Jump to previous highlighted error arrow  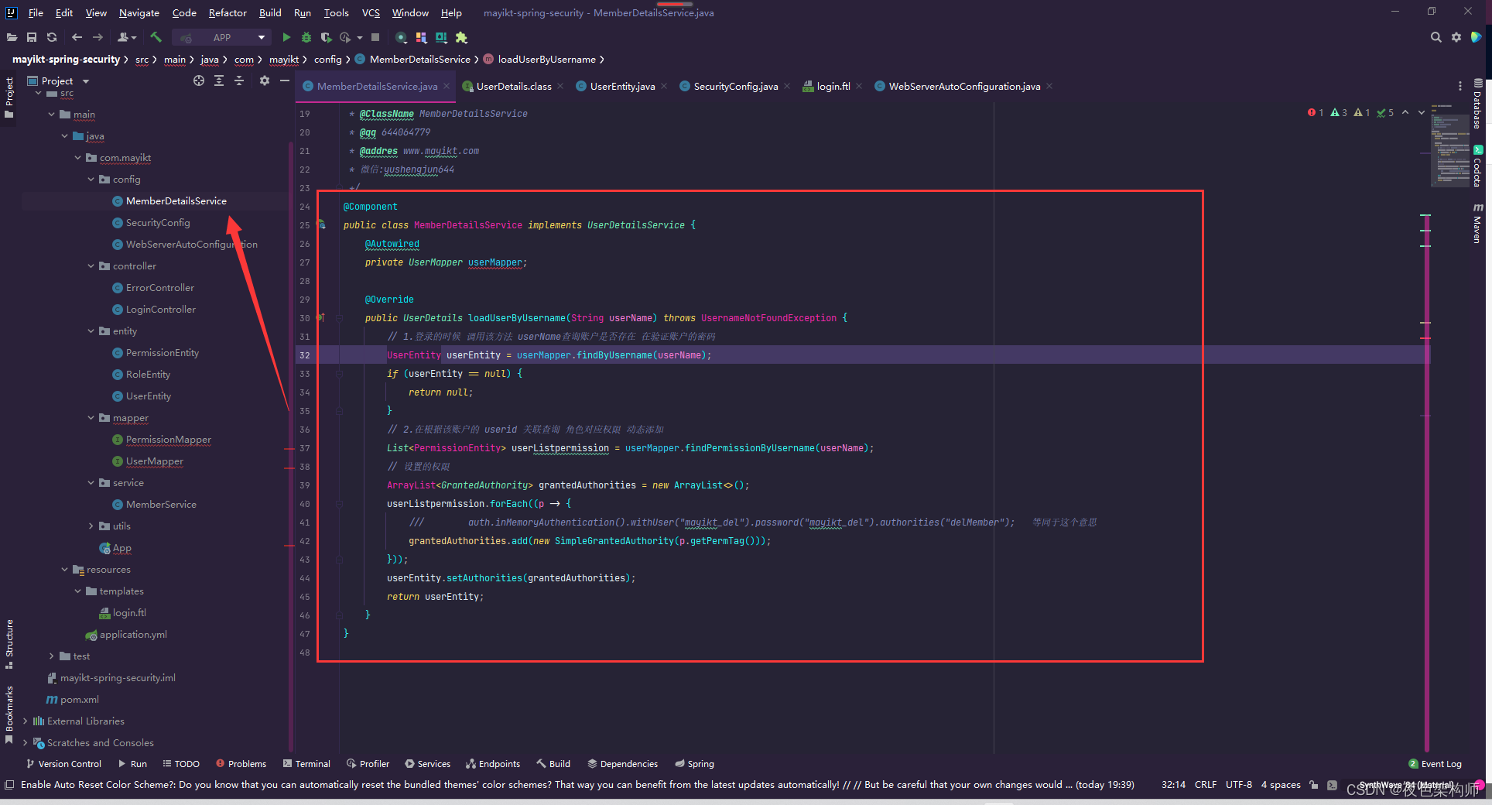(x=1405, y=112)
